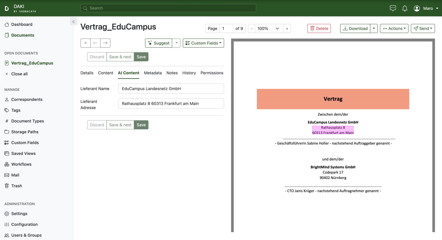Click the Lieferant Name input field
442x240 pixels.
(x=171, y=89)
